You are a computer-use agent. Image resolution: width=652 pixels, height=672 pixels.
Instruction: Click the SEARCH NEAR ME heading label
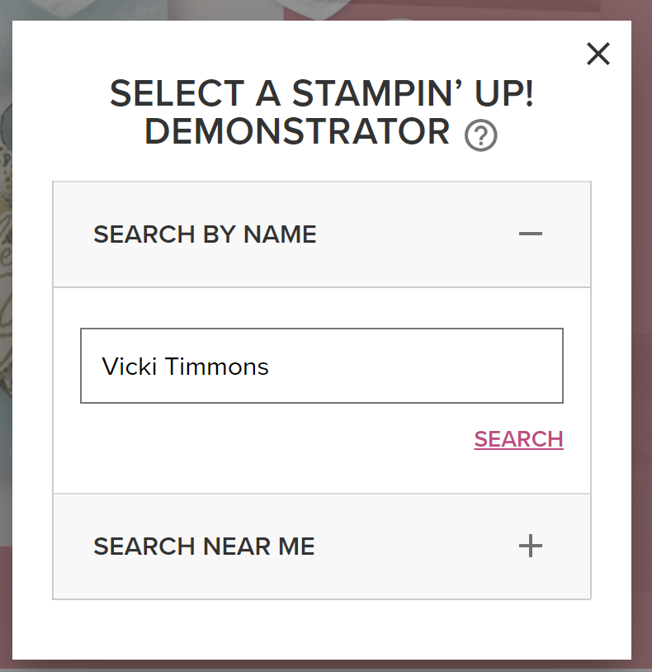204,547
